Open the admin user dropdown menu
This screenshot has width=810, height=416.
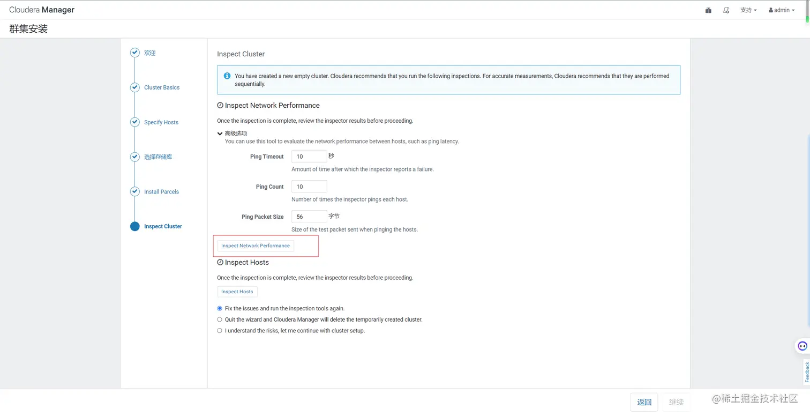[x=782, y=10]
